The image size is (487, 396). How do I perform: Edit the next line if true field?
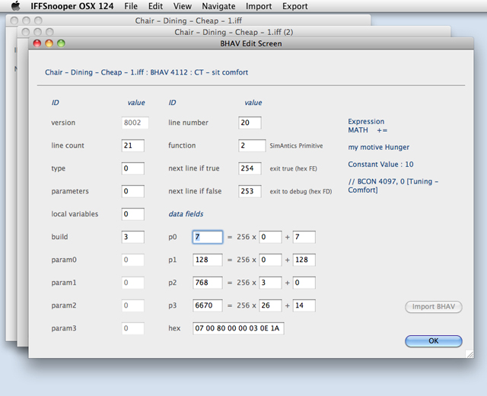[x=250, y=168]
